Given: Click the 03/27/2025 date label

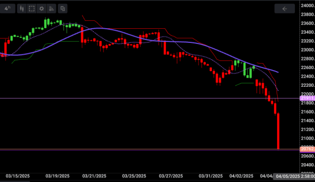Looking at the screenshot, I should 171,176.
